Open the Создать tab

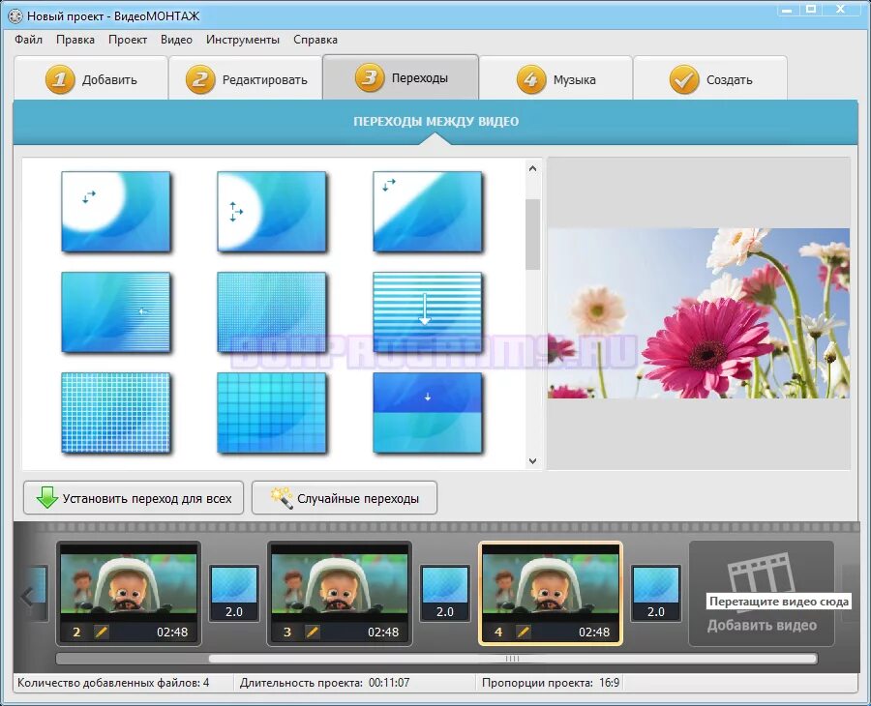[x=710, y=78]
